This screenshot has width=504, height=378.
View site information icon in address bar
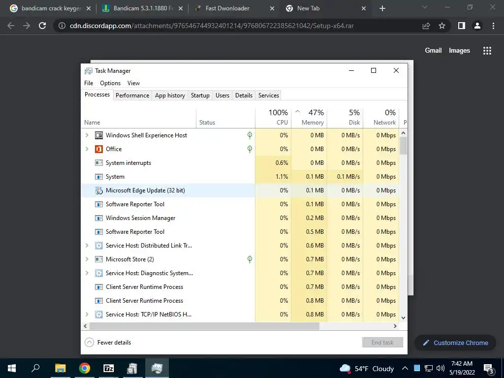coord(62,26)
